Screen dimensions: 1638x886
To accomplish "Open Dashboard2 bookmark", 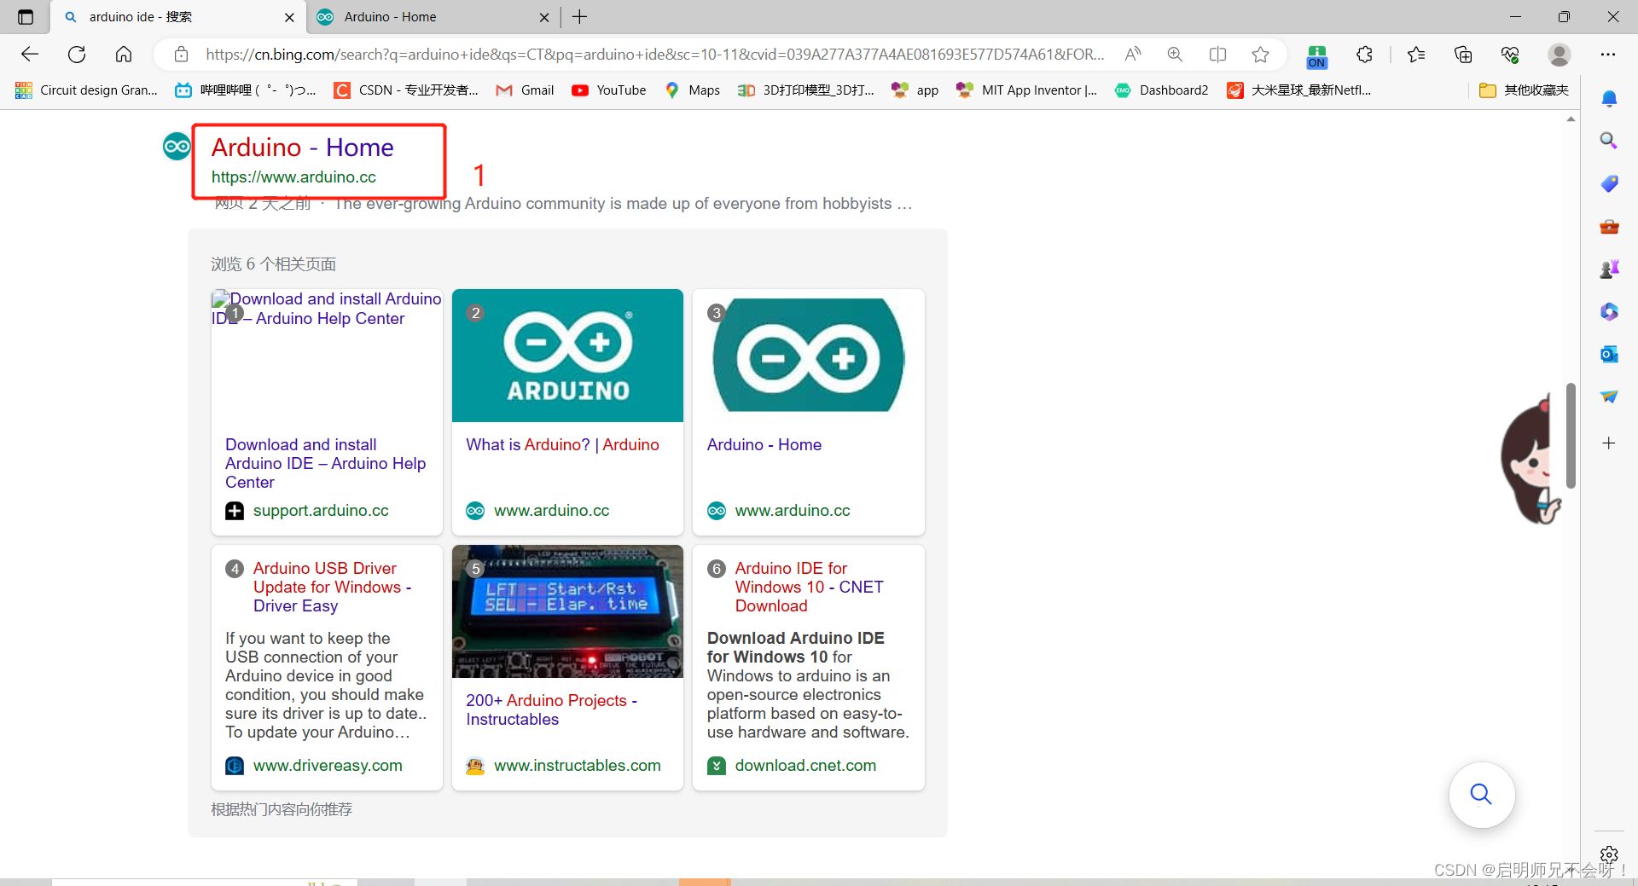I will pos(1161,90).
